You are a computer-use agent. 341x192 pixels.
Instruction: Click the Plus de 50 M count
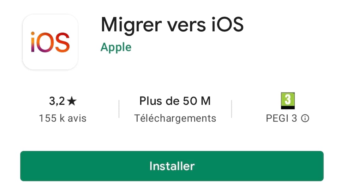[x=175, y=101]
